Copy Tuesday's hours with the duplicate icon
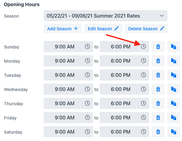 174,75
